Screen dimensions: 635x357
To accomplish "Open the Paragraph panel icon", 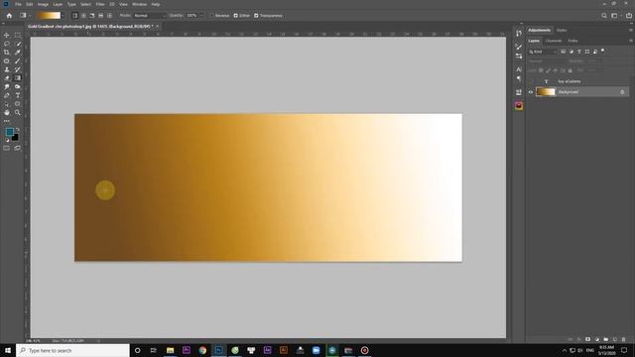I will point(519,78).
